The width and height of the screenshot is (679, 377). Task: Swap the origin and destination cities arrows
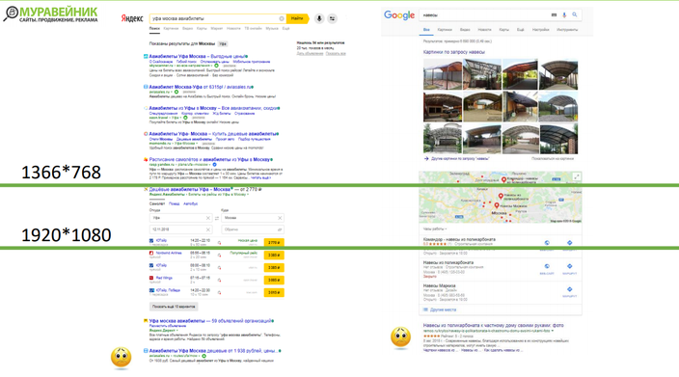pos(217,218)
